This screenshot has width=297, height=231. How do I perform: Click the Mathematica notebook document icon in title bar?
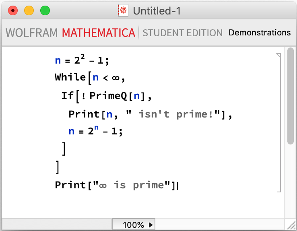click(123, 10)
